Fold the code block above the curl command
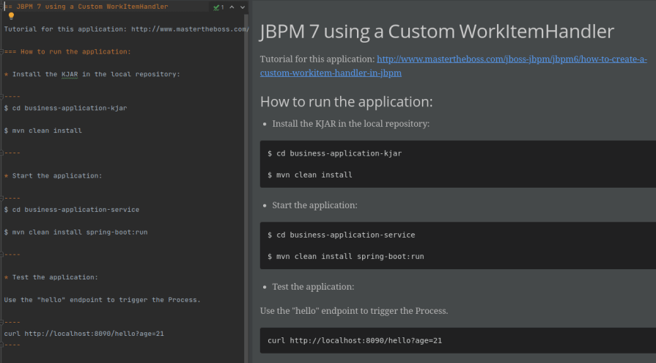The width and height of the screenshot is (656, 363). (x=1, y=323)
